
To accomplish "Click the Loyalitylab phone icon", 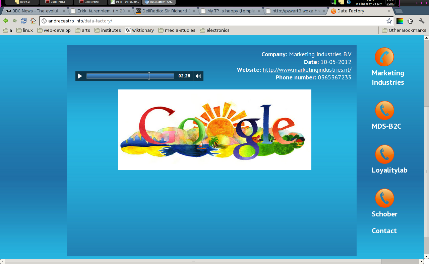I will [384, 154].
